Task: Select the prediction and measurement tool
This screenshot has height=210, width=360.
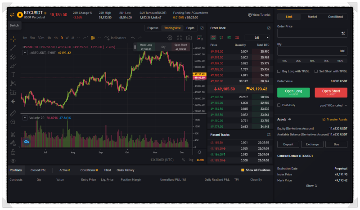Action: click(x=13, y=92)
